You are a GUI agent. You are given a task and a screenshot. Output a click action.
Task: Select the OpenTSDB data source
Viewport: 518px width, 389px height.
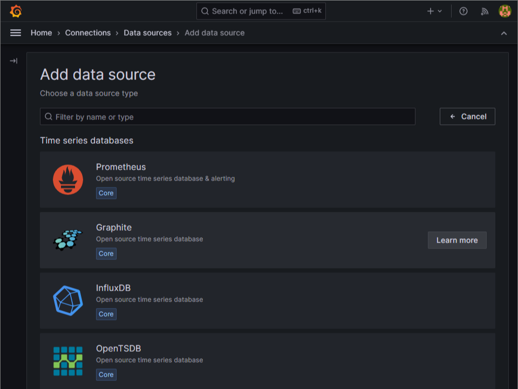pos(268,361)
